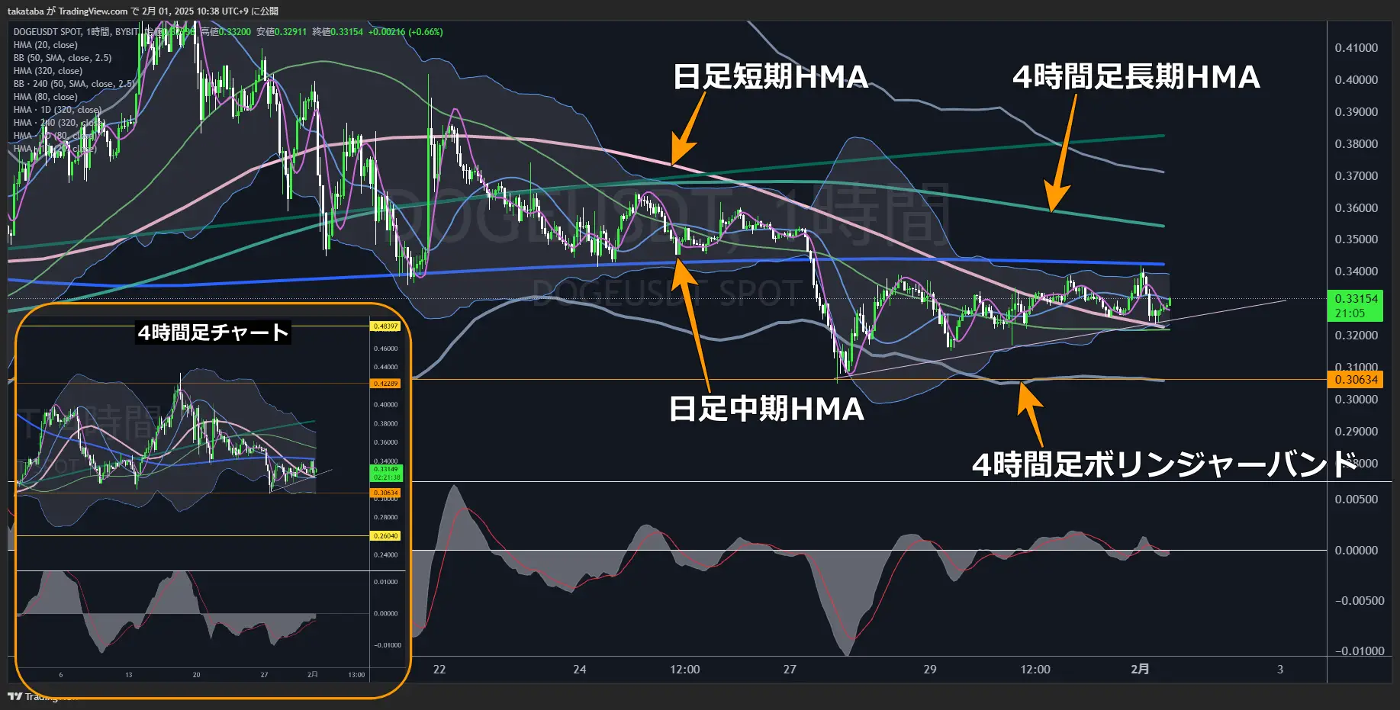Click the 12:00 mark between 29 and 2月
Image resolution: width=1400 pixels, height=710 pixels.
coord(1035,670)
